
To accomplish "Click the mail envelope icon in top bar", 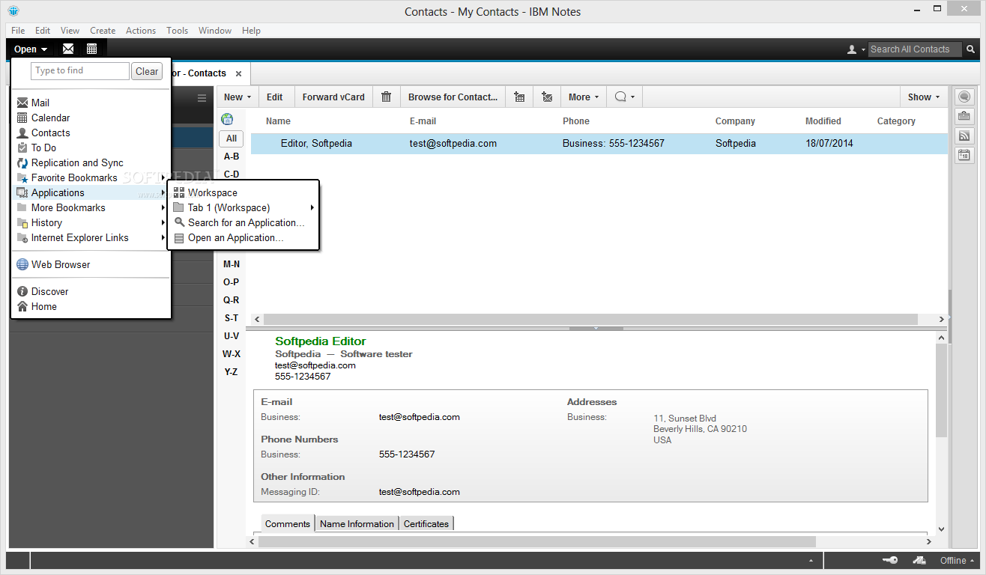I will [x=68, y=49].
